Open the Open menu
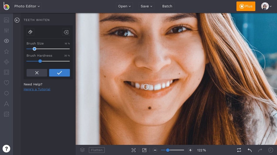 click(124, 6)
